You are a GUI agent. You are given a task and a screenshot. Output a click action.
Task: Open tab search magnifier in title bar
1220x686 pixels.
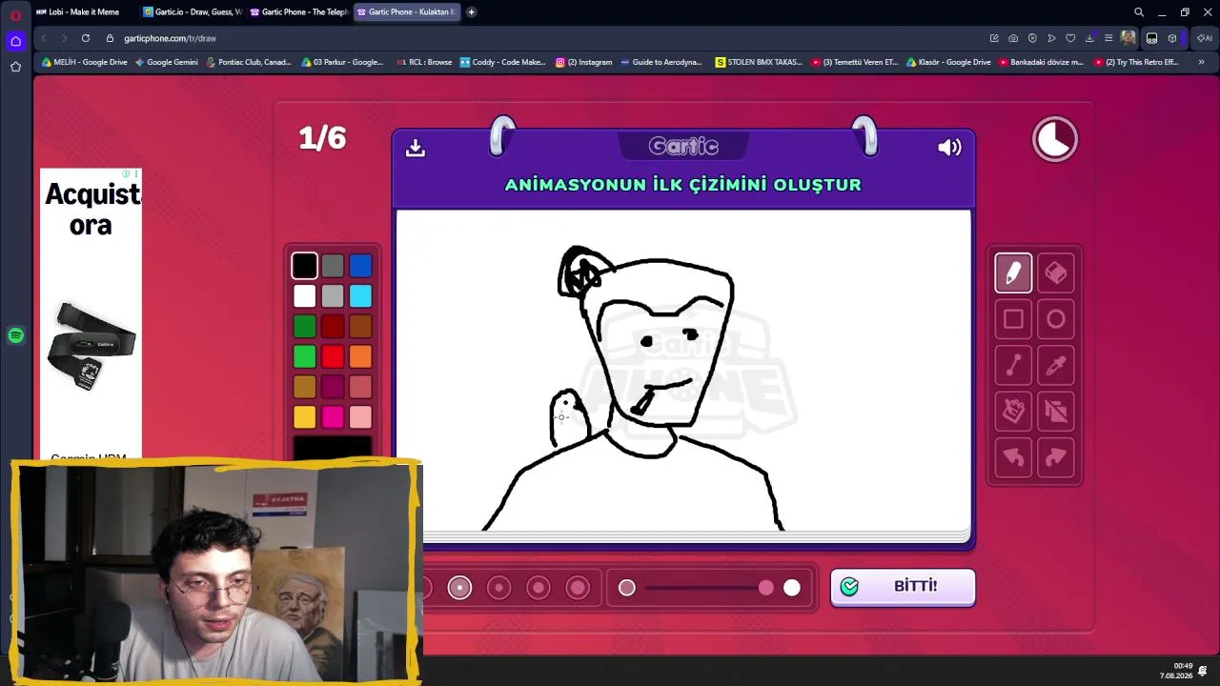(x=1139, y=12)
